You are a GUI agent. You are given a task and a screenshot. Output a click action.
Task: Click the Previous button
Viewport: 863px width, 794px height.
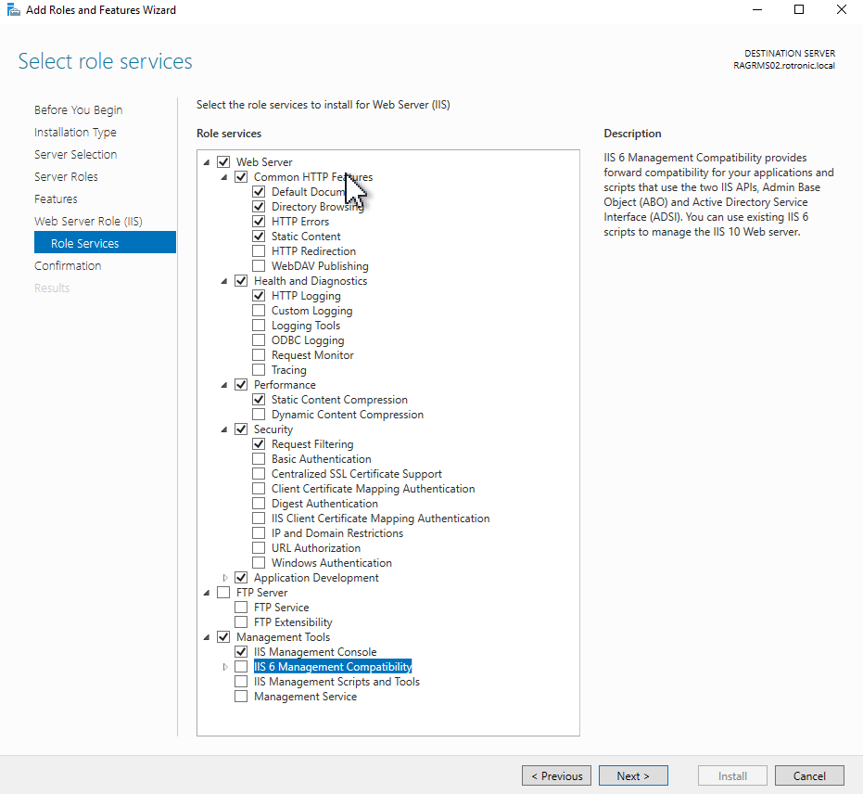coord(556,775)
